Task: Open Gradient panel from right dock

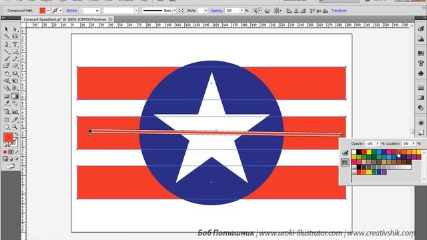Action: tap(421, 98)
